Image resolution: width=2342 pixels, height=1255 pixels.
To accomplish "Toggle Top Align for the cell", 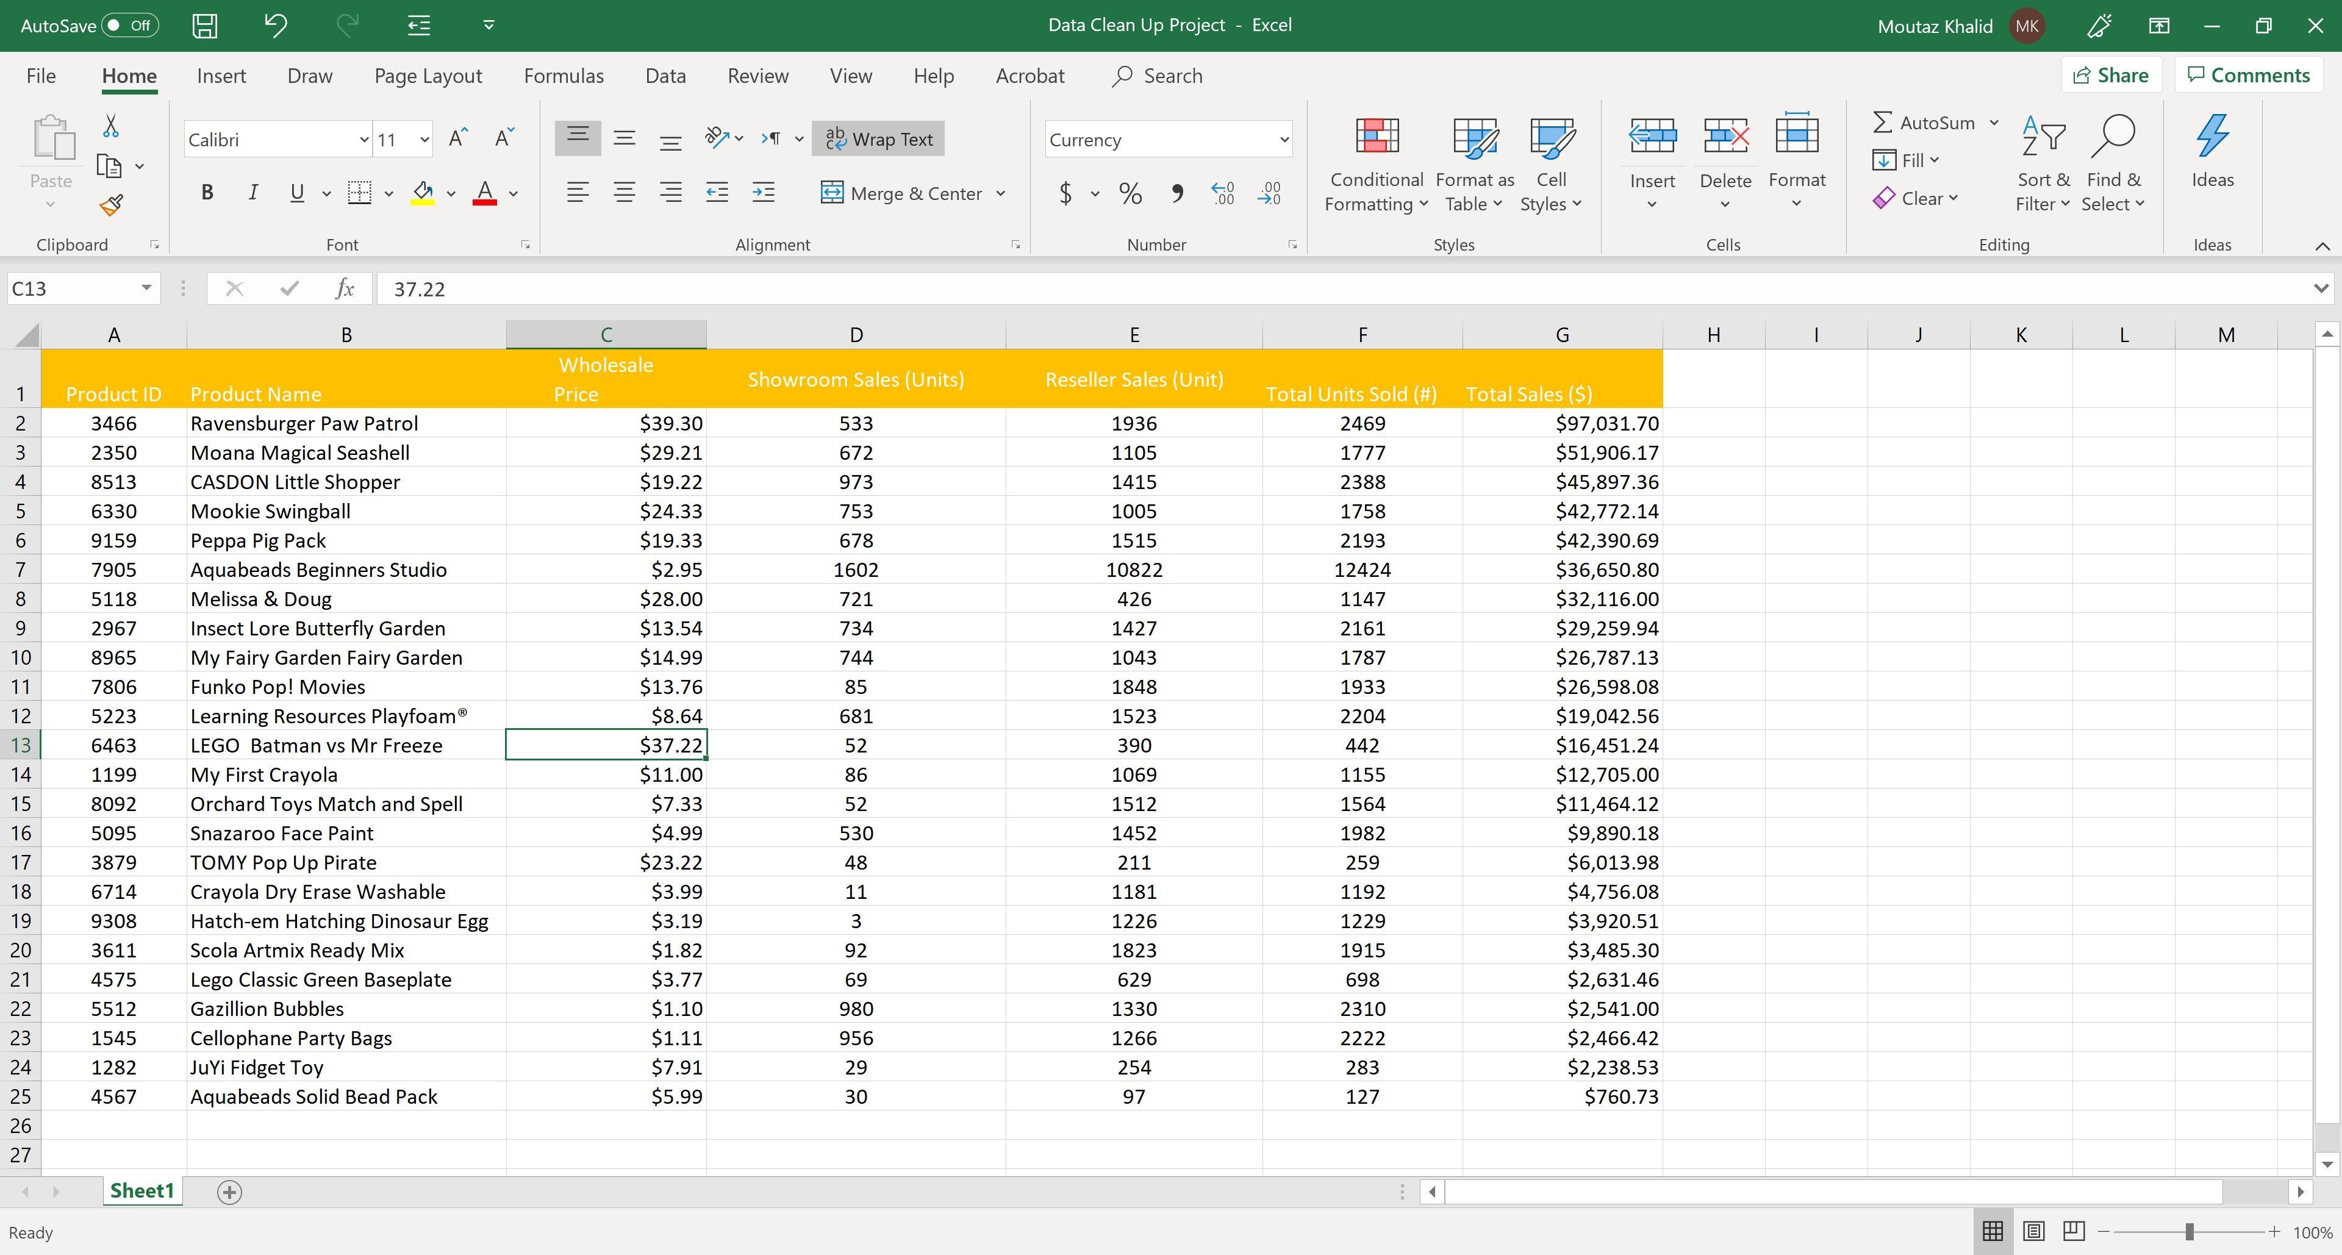I will click(x=578, y=139).
